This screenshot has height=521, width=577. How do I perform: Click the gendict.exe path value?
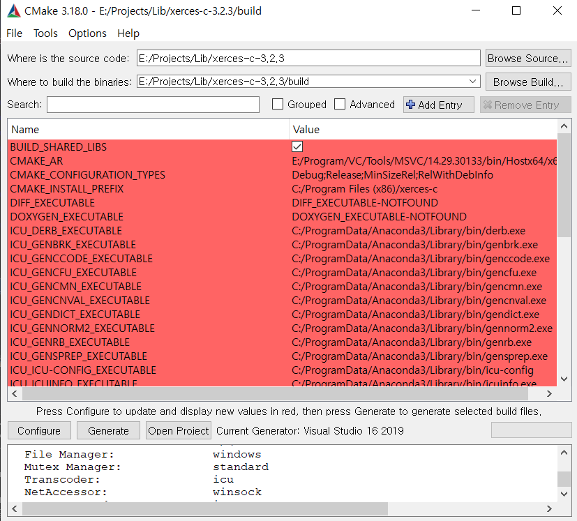click(x=415, y=315)
